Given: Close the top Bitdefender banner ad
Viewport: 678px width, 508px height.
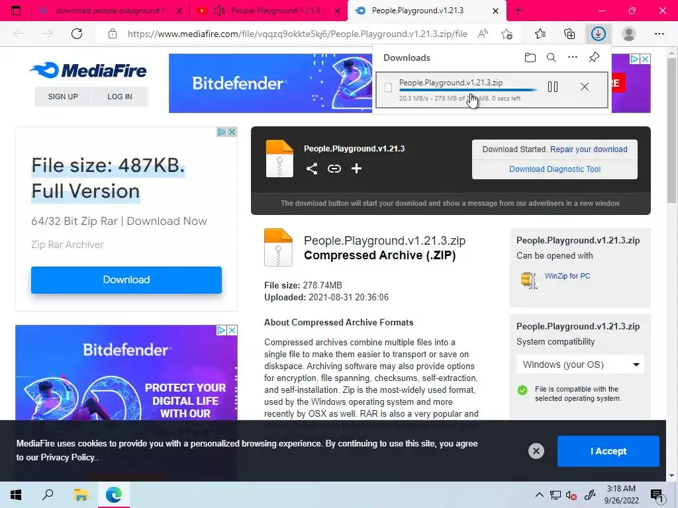Looking at the screenshot, I should 645,59.
